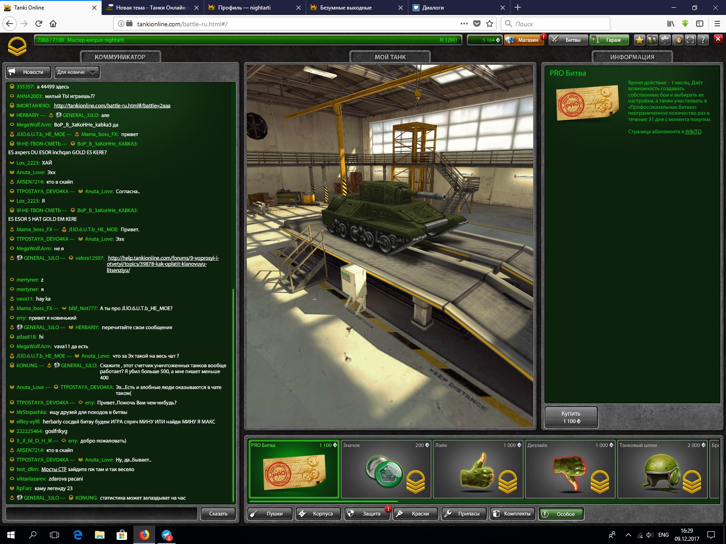Screen dimensions: 726x544
Task: Open the Краски paints category
Action: [416, 514]
